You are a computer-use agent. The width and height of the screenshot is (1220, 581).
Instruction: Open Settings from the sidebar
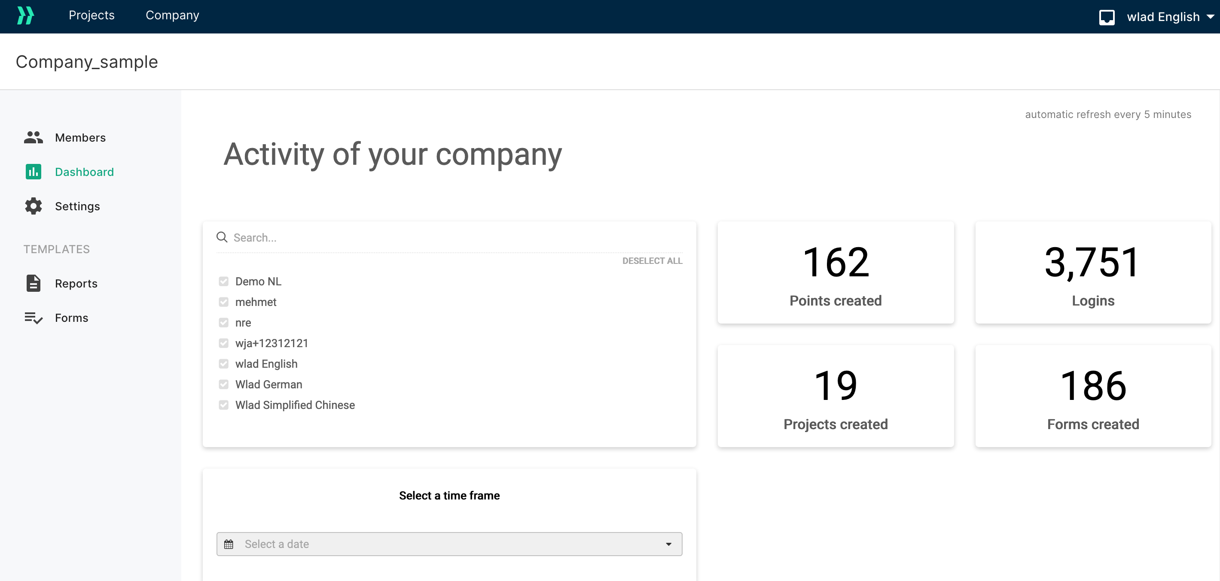tap(77, 206)
